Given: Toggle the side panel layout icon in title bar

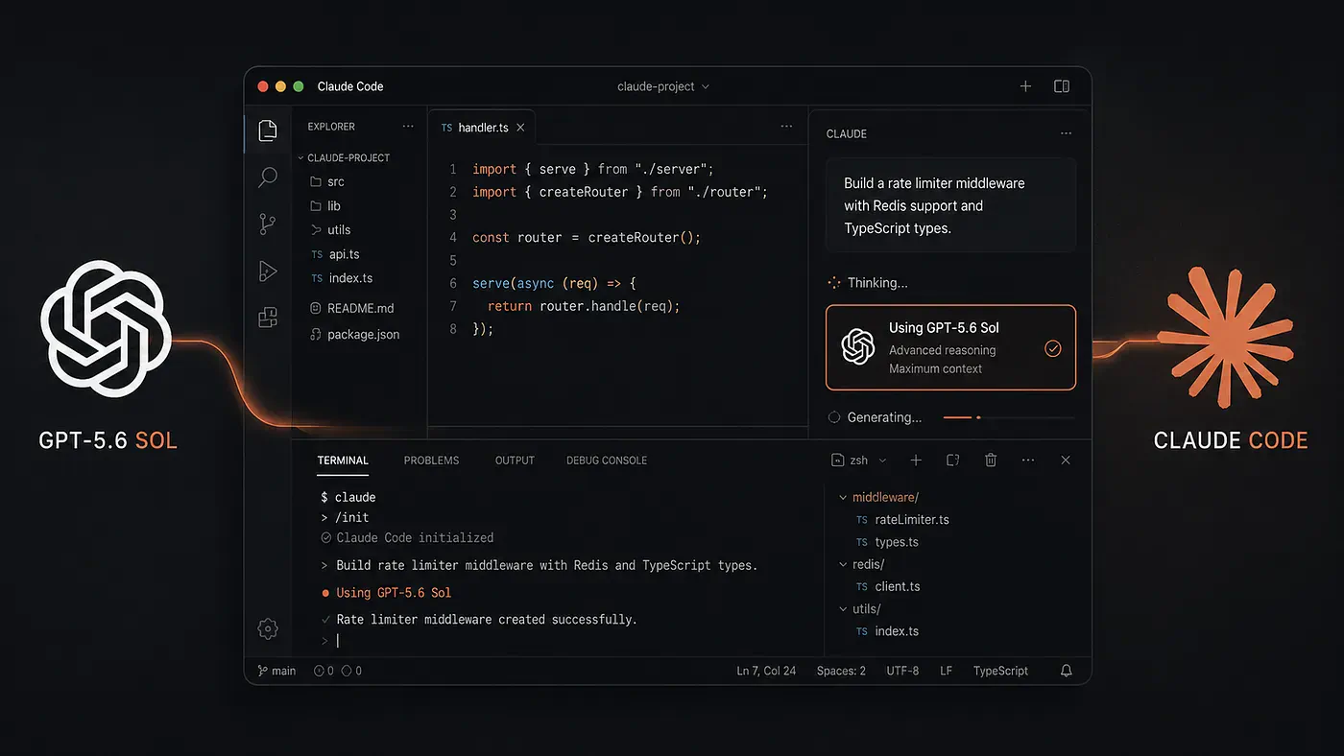Looking at the screenshot, I should [x=1062, y=86].
